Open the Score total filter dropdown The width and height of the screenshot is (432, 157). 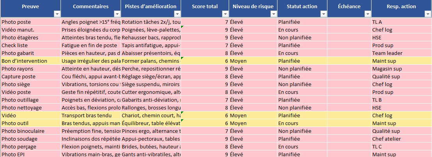coord(225,14)
